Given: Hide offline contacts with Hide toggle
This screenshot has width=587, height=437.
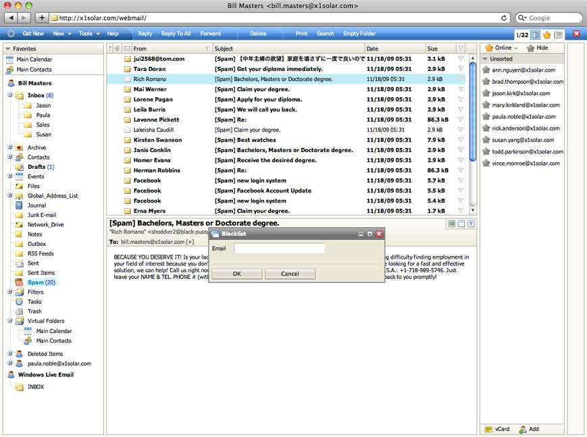Looking at the screenshot, I should (537, 48).
